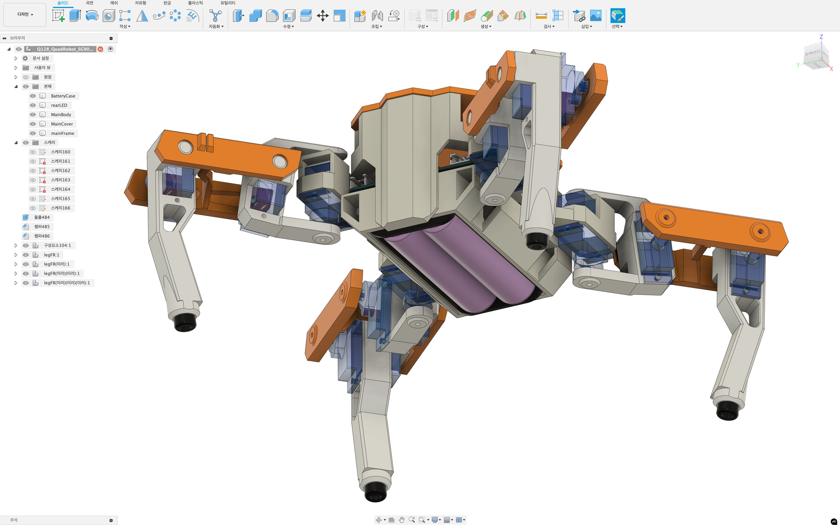
Task: Collapse the 본체 folder
Action: 16,87
